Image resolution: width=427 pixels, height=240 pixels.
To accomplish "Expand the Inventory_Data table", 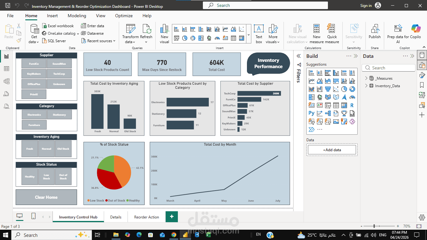I will [x=366, y=86].
